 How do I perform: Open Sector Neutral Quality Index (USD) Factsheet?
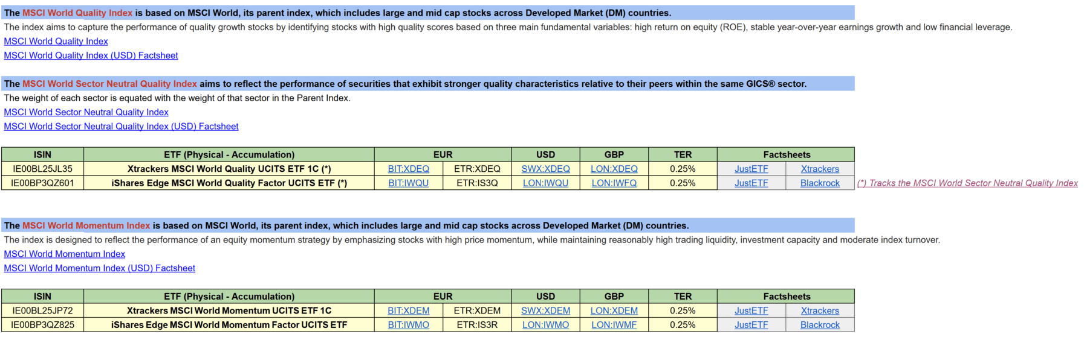point(121,127)
